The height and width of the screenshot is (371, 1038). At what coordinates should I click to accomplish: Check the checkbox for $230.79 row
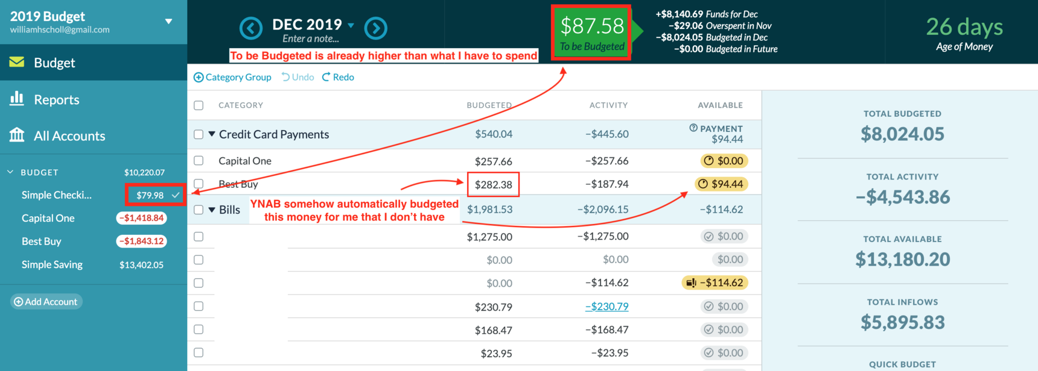(199, 306)
